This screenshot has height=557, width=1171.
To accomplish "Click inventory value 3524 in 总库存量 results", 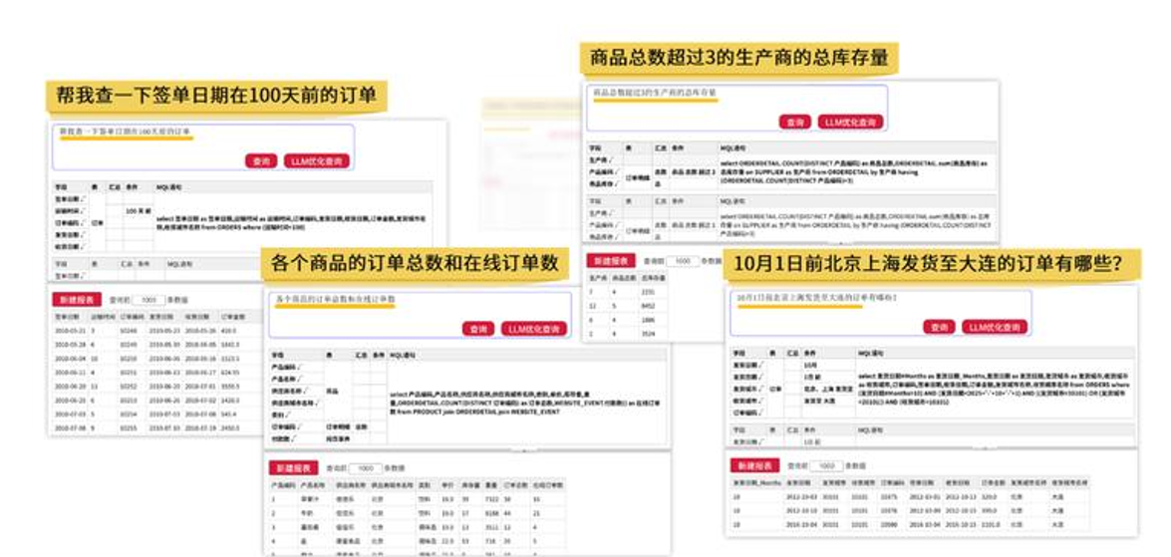I will 648,335.
